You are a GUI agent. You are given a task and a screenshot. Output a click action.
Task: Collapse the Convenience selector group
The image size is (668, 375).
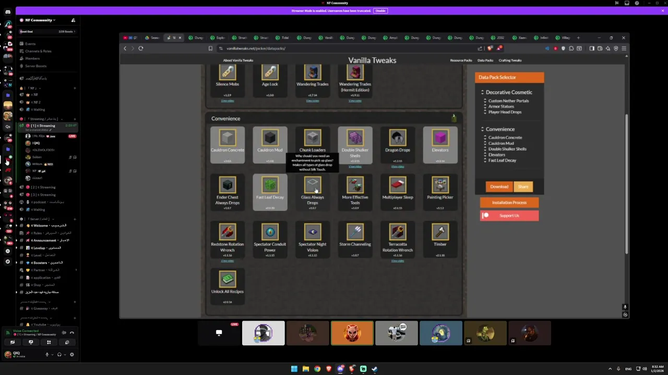pos(483,129)
